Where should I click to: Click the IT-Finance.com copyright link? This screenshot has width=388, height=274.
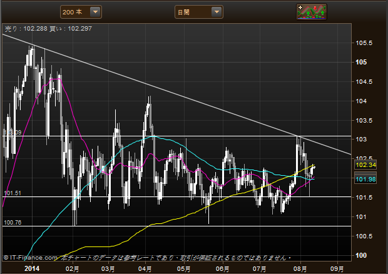click(x=31, y=258)
